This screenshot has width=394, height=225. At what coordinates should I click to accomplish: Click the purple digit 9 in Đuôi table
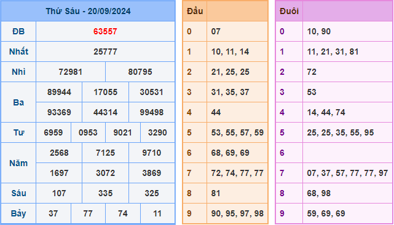point(282,213)
